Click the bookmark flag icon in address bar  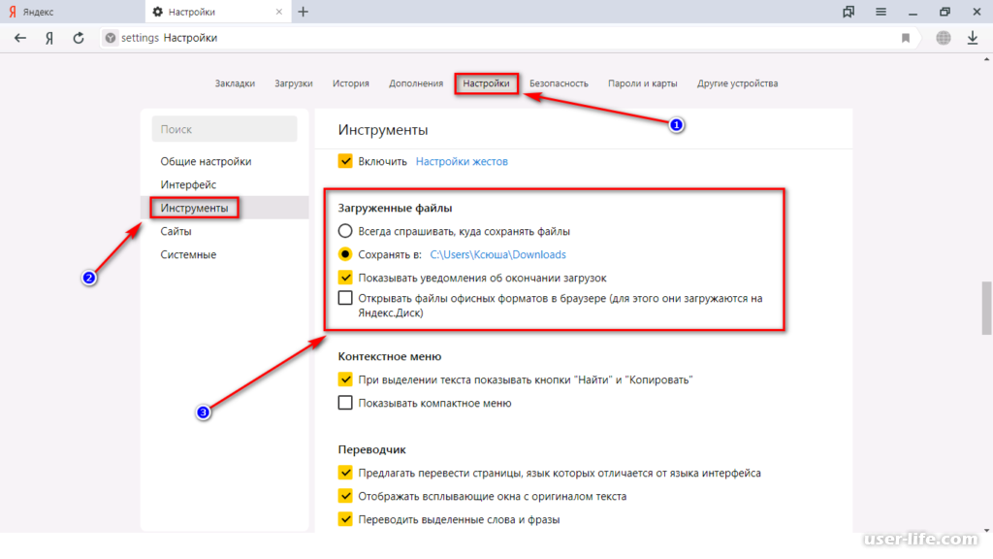906,38
